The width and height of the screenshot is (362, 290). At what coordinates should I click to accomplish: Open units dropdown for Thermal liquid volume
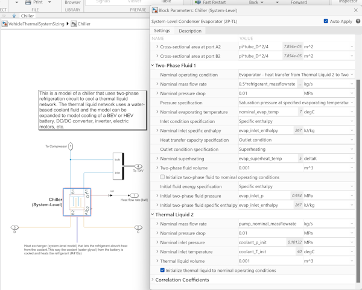point(329,261)
